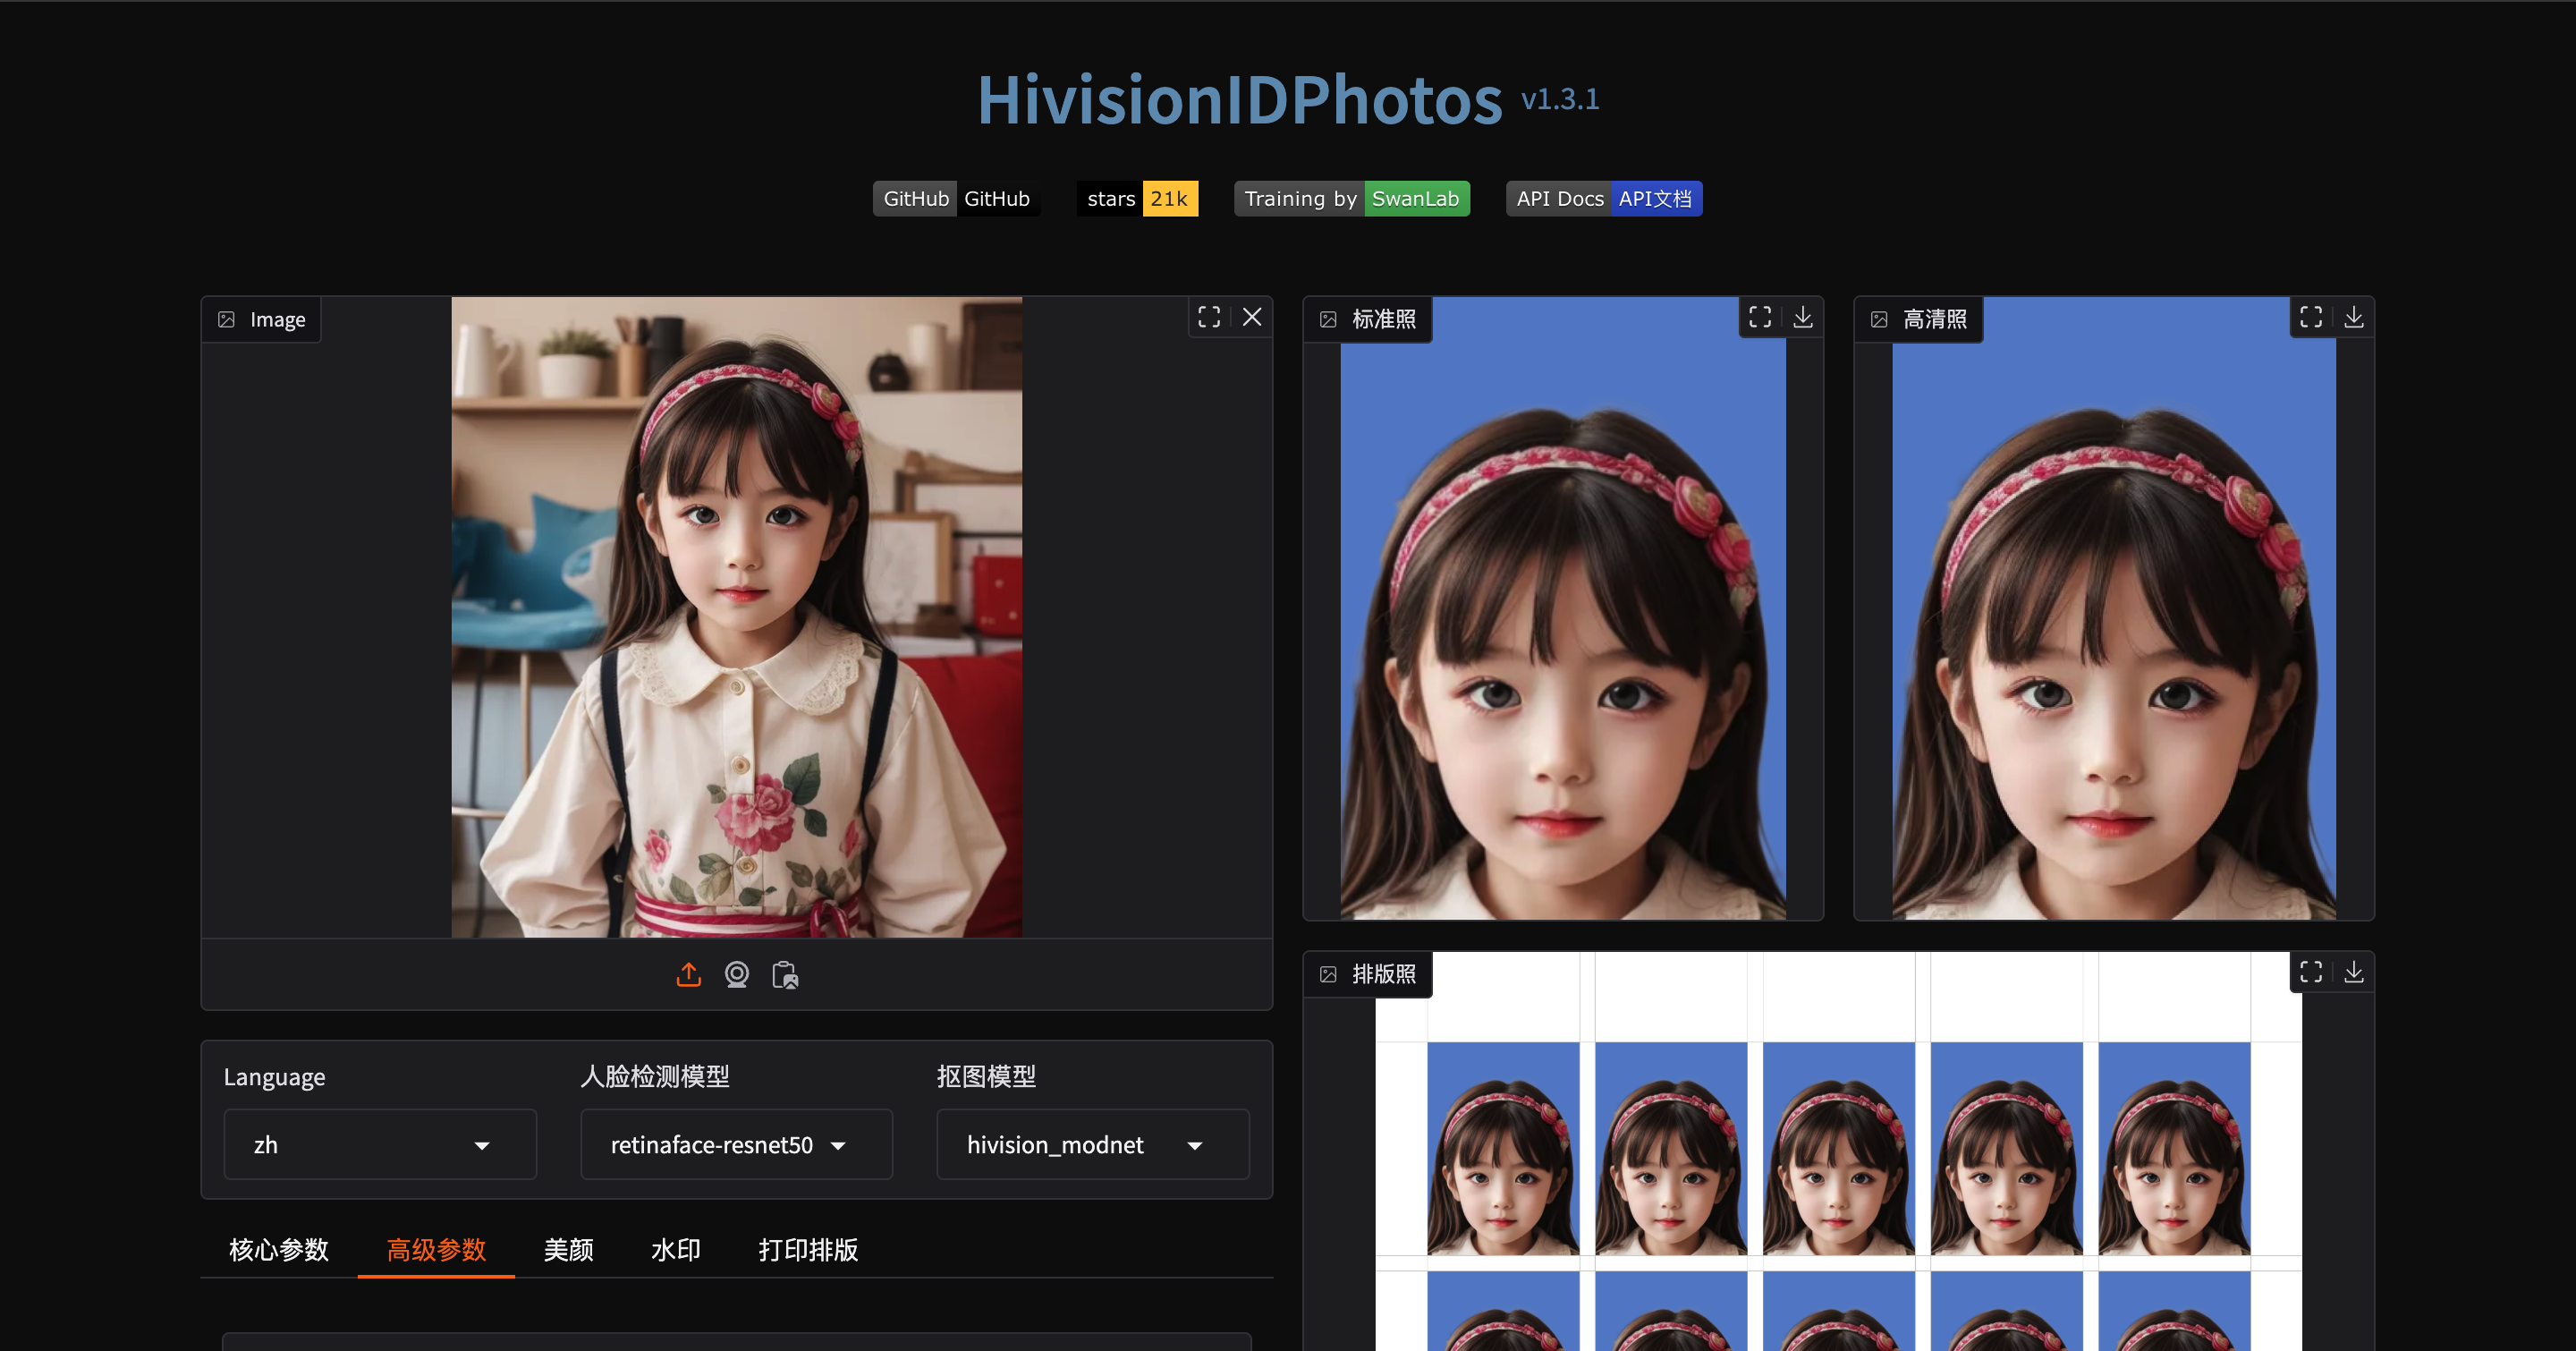The height and width of the screenshot is (1351, 2576).
Task: Download the 高清照 result image
Action: click(2355, 317)
